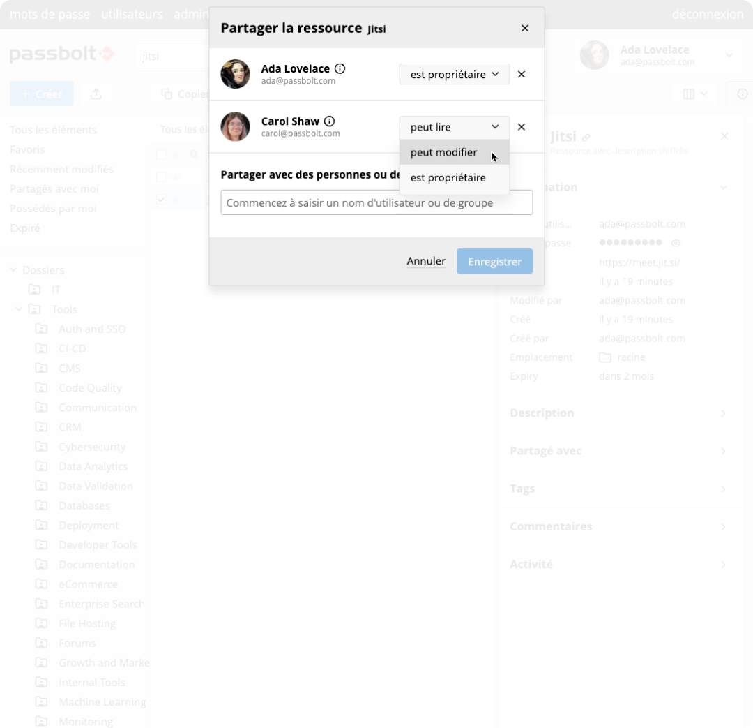Open CI-CD folder
This screenshot has height=728, width=753.
click(72, 348)
